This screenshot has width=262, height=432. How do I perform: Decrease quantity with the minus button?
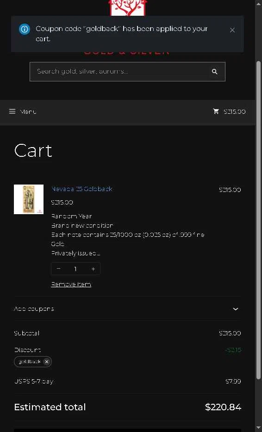[x=58, y=269]
